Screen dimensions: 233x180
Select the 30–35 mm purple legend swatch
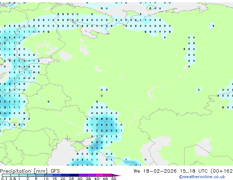pyautogui.click(x=83, y=175)
